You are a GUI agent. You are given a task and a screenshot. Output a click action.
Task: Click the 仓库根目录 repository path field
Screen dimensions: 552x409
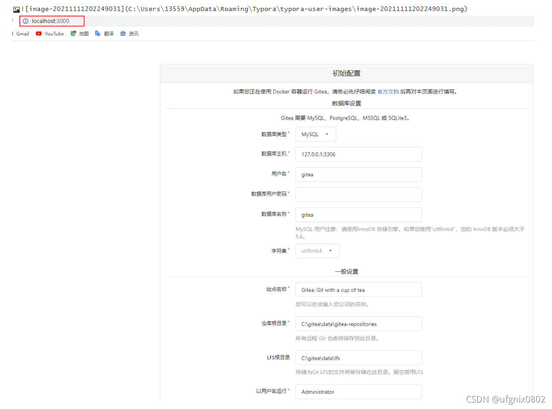click(x=359, y=323)
